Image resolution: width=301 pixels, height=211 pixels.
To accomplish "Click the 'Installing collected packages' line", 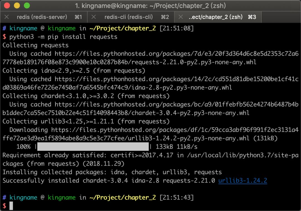I will point(112,172).
